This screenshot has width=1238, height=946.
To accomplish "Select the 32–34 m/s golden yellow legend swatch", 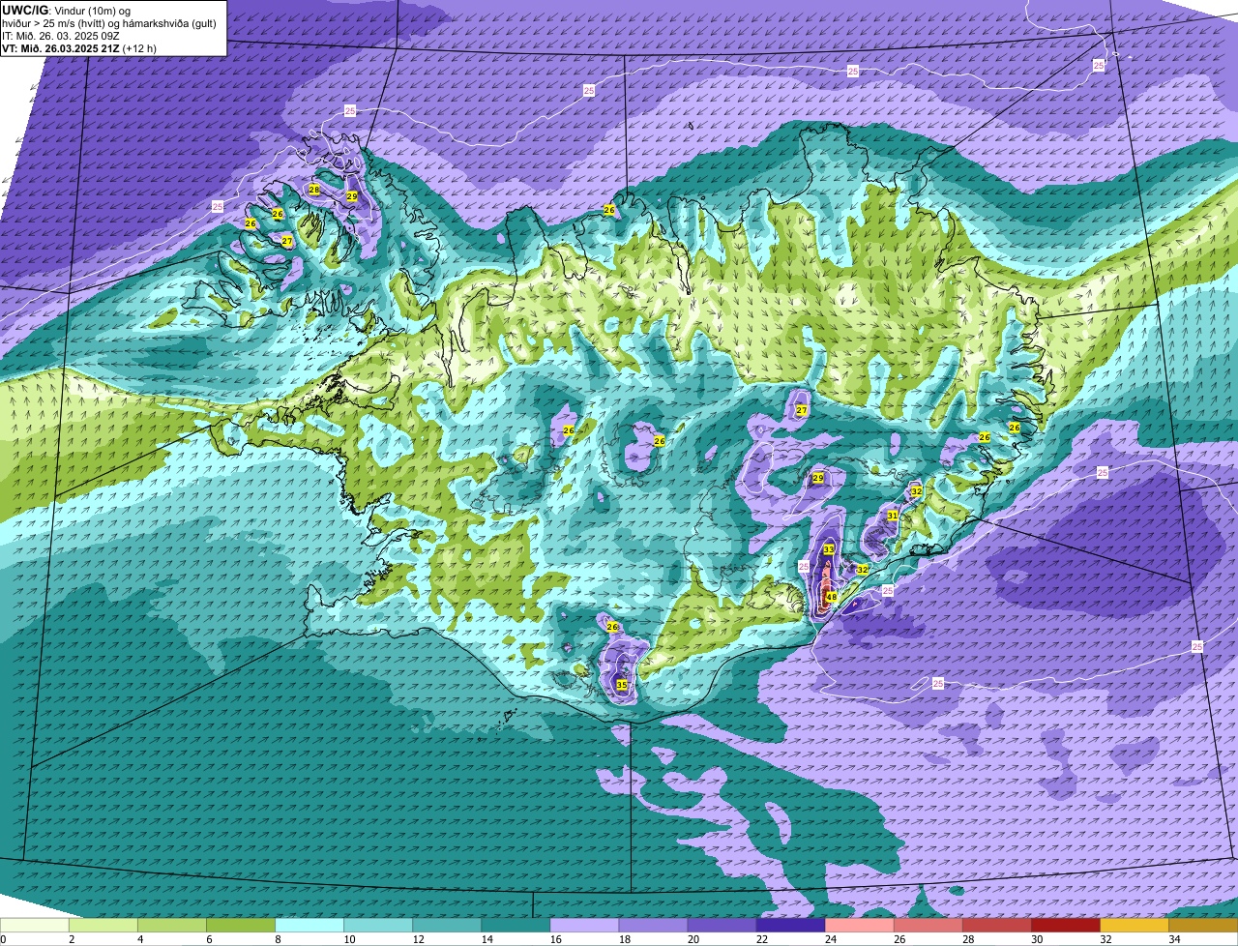I will [1134, 925].
